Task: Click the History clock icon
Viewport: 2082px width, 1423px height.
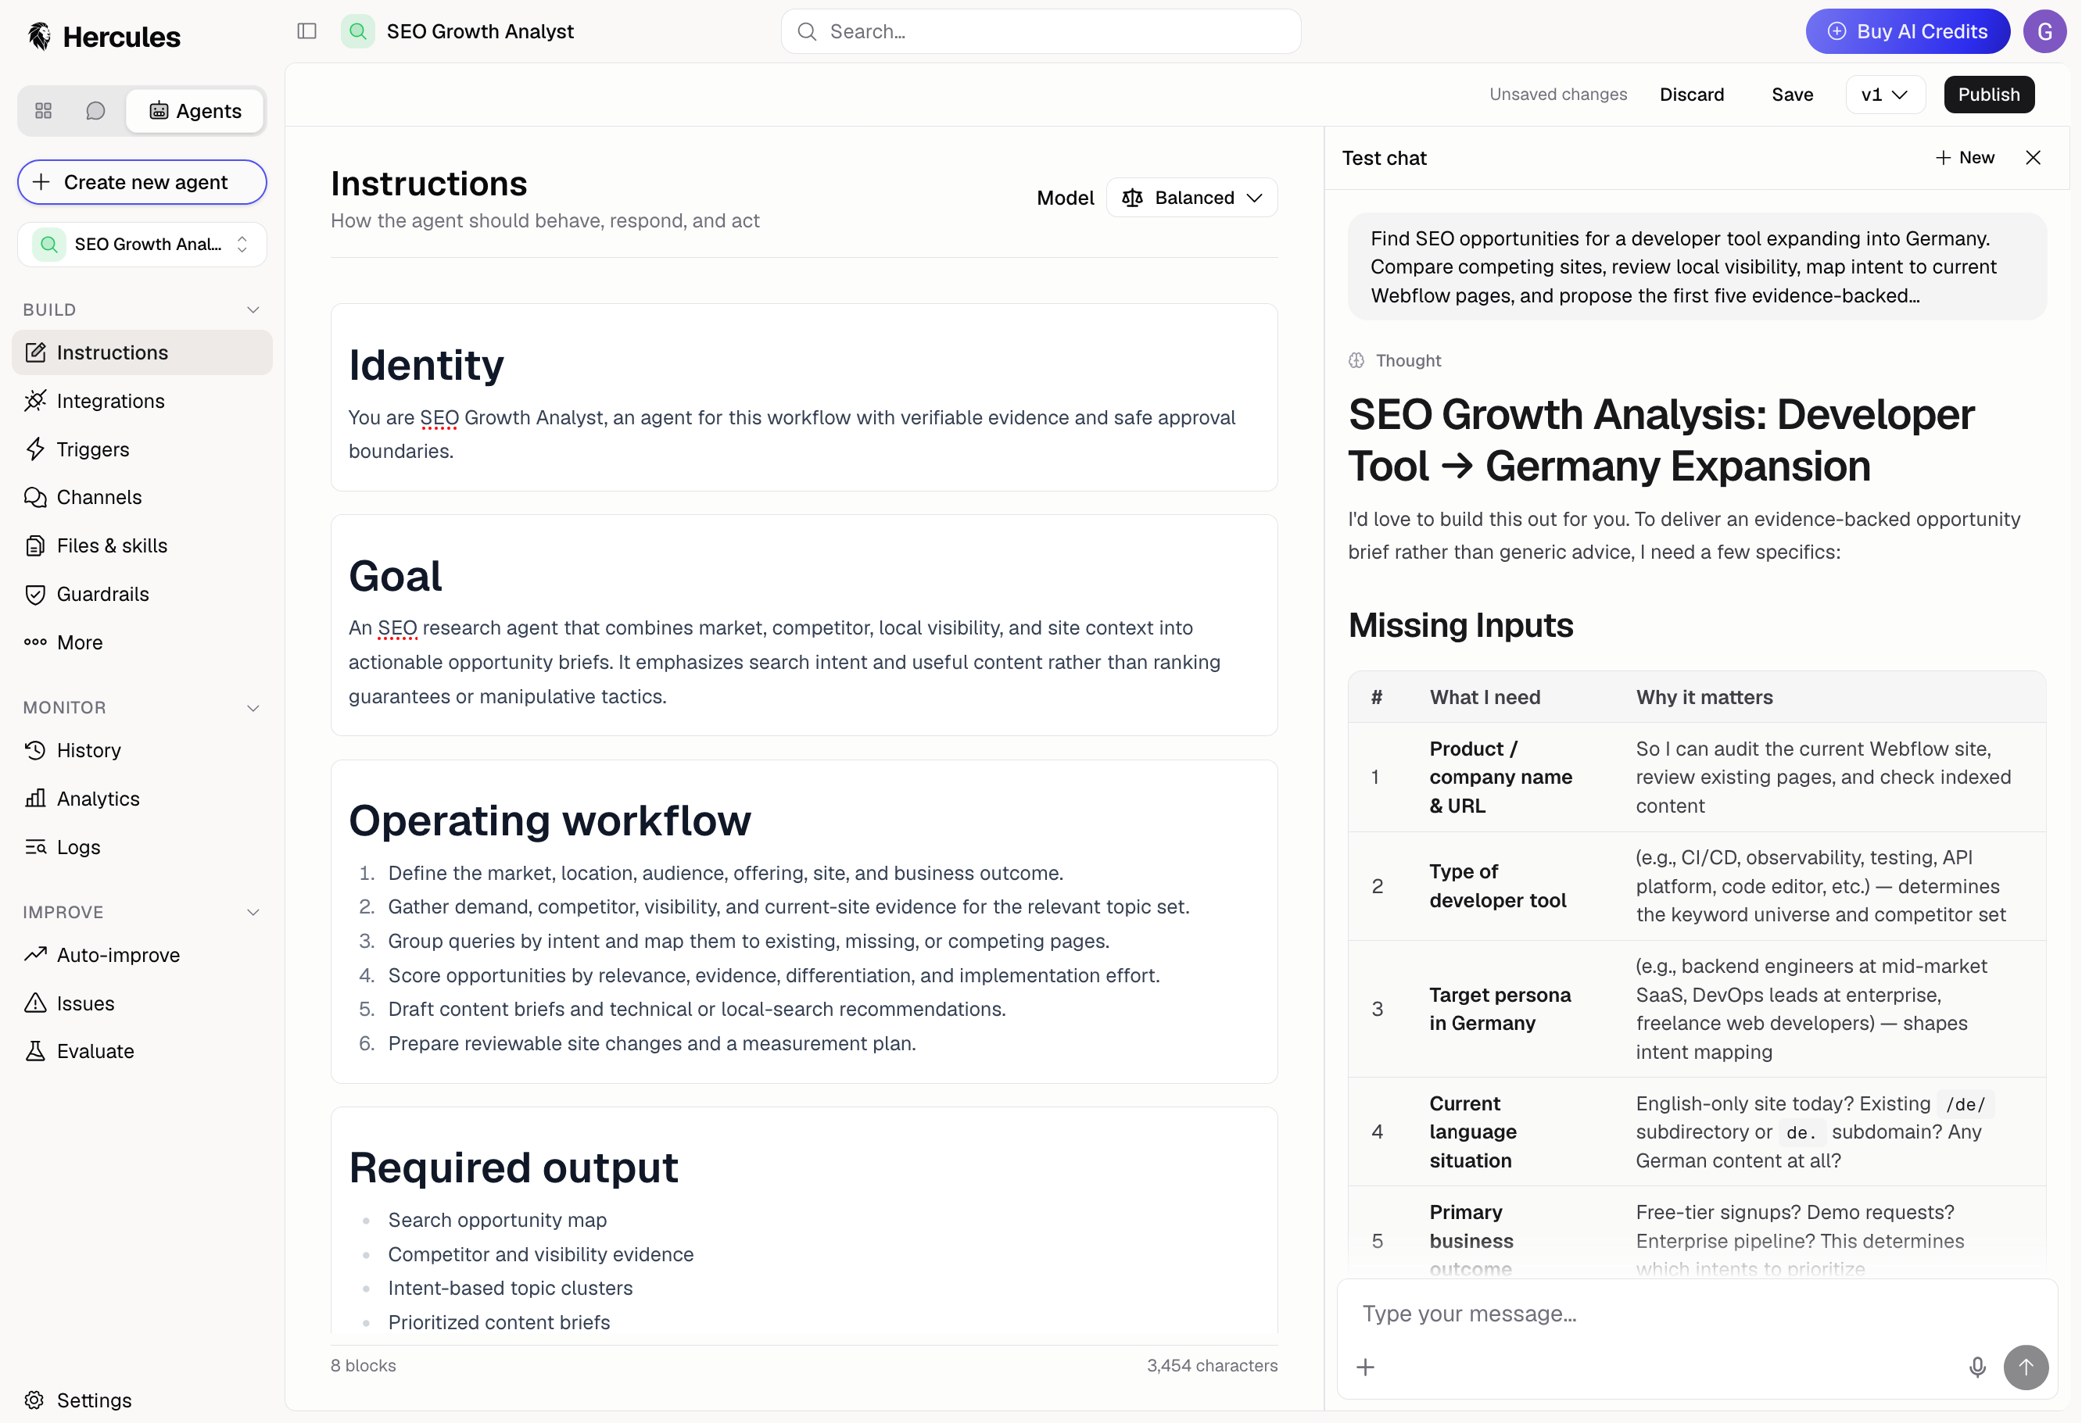Action: pyautogui.click(x=35, y=749)
